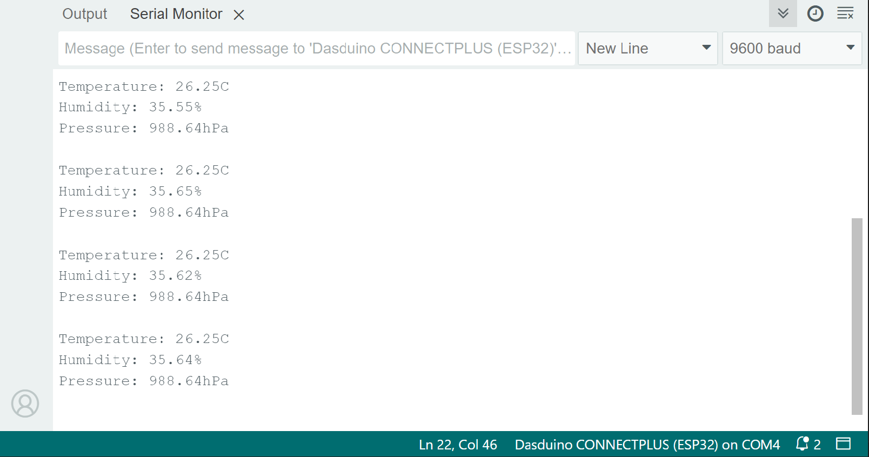This screenshot has width=869, height=457.
Task: Toggle autoscroll in the Serial Monitor
Action: 783,14
